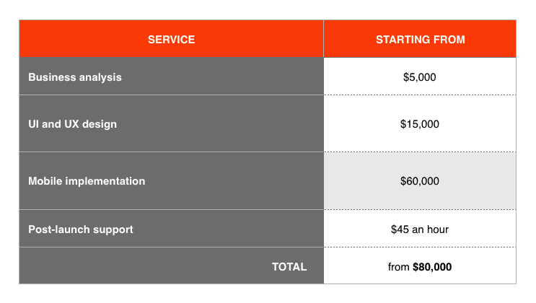
Task: Click the STARTING FROM column header
Action: [420, 39]
